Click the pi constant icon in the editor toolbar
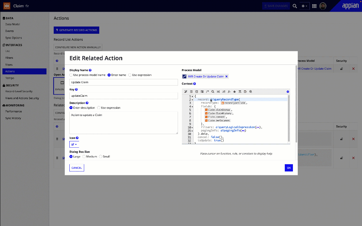This screenshot has height=226, width=362. click(240, 92)
